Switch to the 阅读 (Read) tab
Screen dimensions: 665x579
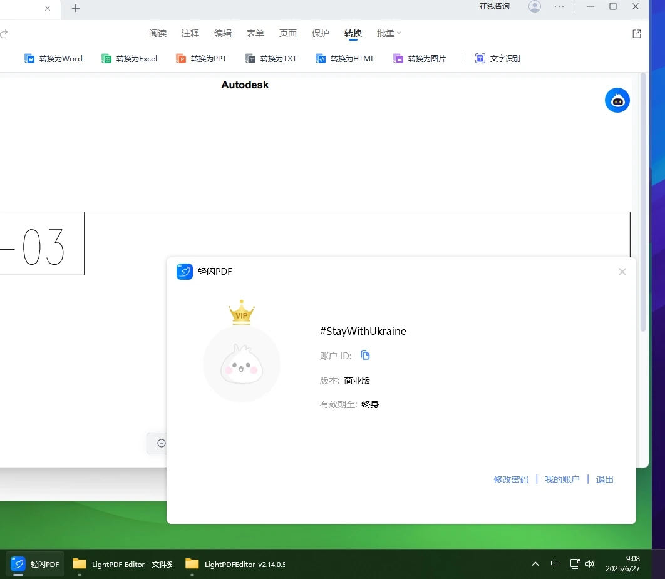click(158, 33)
